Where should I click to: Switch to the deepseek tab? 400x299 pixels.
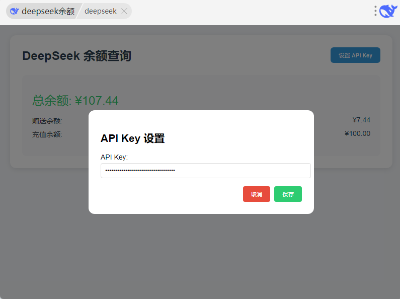point(101,11)
